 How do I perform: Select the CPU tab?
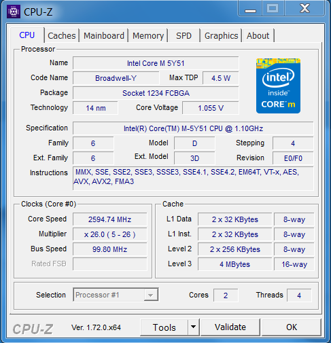(x=27, y=35)
